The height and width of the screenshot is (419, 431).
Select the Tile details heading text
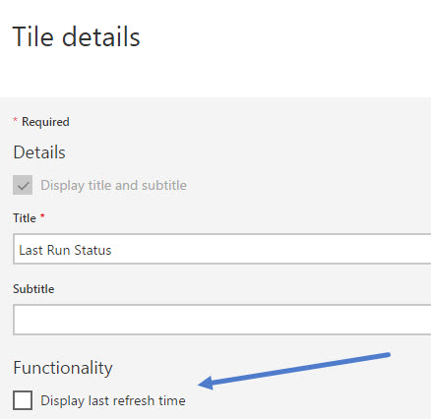(76, 36)
